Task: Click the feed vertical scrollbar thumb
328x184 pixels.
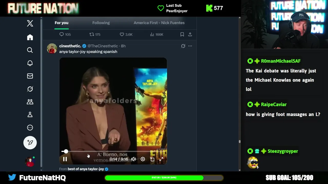Action: [240, 141]
